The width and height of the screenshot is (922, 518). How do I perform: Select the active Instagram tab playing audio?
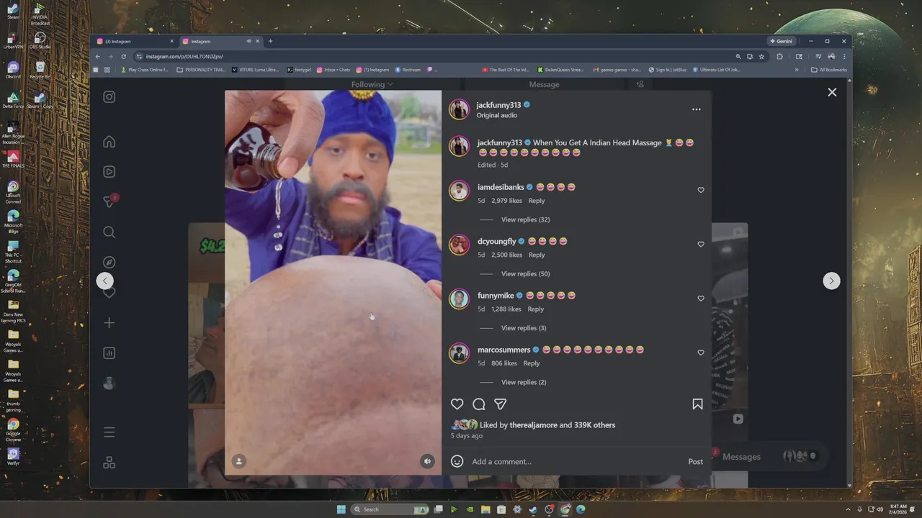click(220, 41)
